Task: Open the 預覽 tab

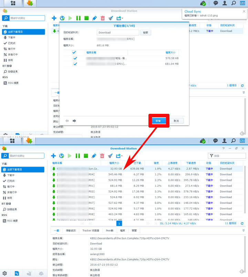Action: 134,230
